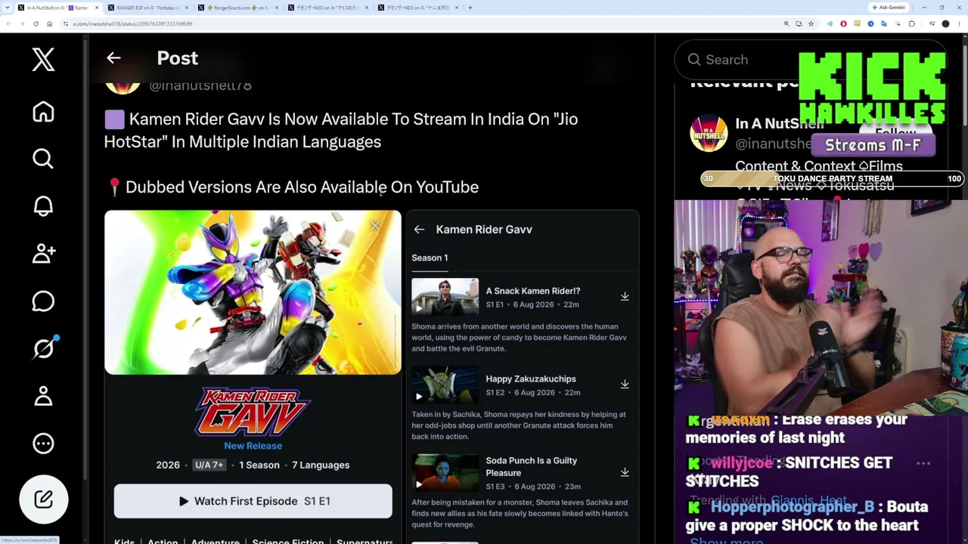Open the Profile icon in sidebar
Screen dimensions: 968x544
(x=43, y=395)
